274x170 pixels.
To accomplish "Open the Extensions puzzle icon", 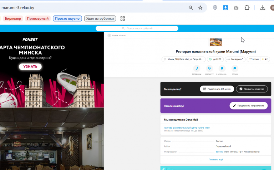I will [x=247, y=7].
